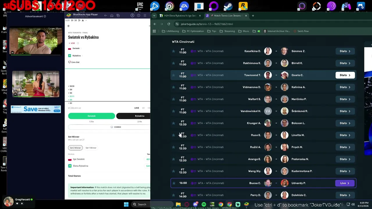372x209 pixels.
Task: Open the BlueStacks home screen icon
Action: click(112, 15)
